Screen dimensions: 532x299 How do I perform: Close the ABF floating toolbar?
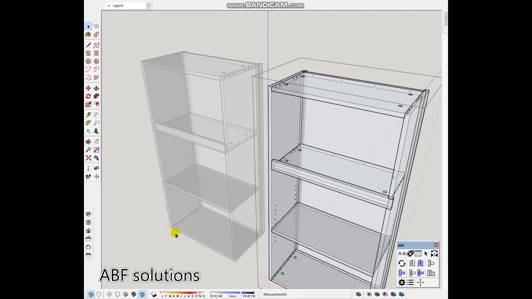coord(436,245)
